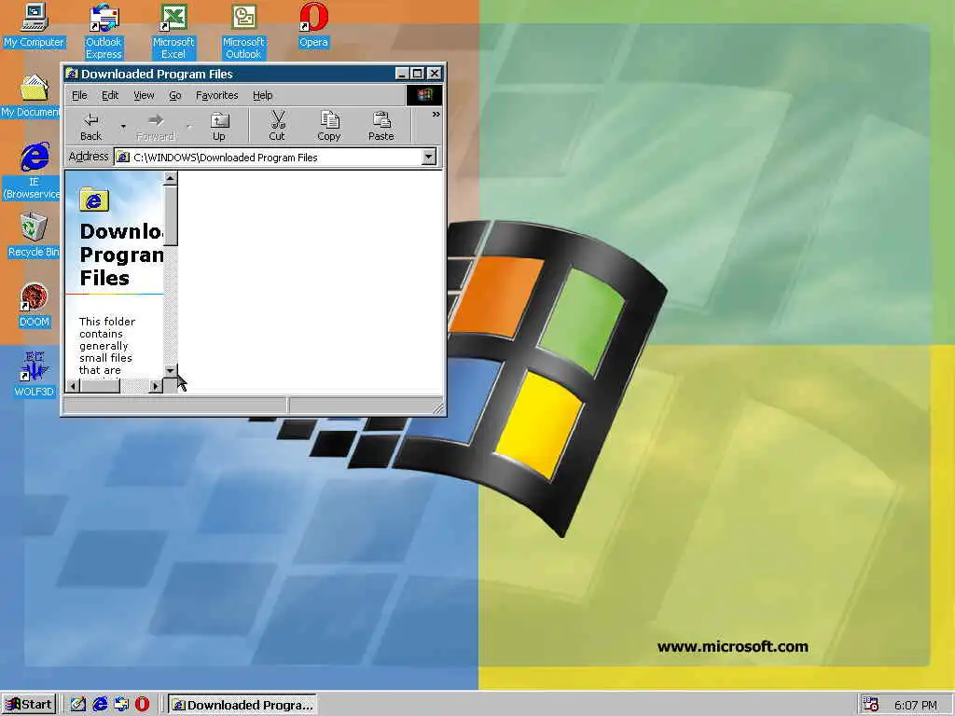955x716 pixels.
Task: Click the 6:07 PM clock
Action: point(916,705)
